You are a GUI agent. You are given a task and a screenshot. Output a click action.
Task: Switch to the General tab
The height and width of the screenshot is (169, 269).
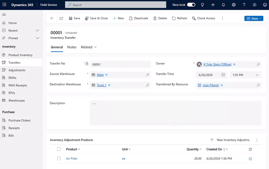pyautogui.click(x=57, y=47)
